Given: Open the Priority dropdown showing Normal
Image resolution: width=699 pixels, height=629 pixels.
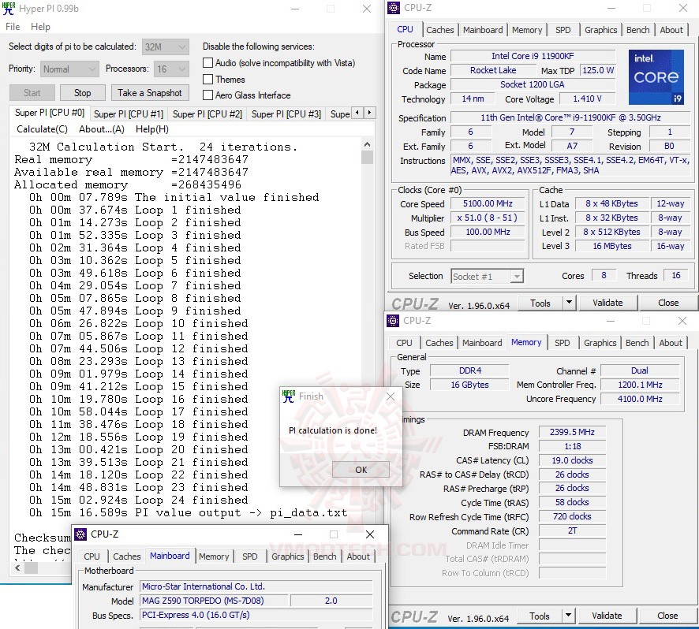Looking at the screenshot, I should [69, 69].
